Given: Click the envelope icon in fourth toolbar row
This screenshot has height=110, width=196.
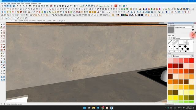Looking at the screenshot, I should click(139, 15).
